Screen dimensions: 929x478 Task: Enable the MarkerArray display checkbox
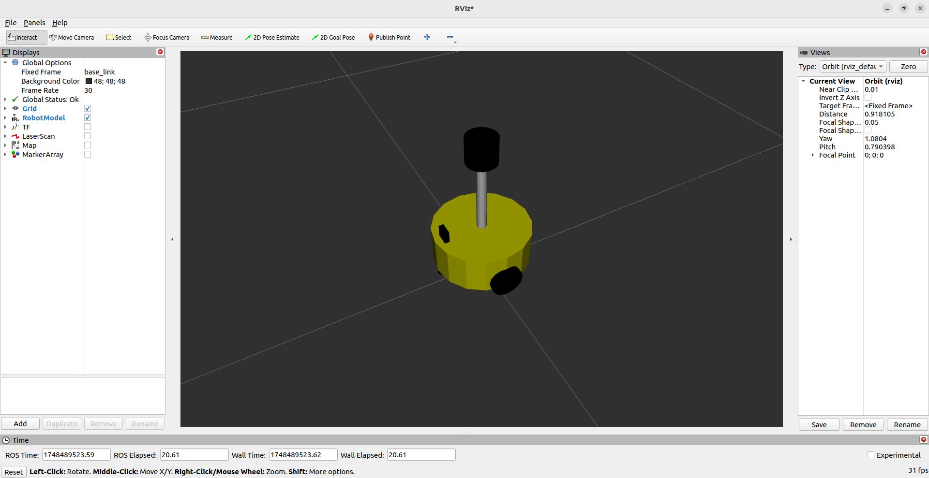(x=88, y=154)
